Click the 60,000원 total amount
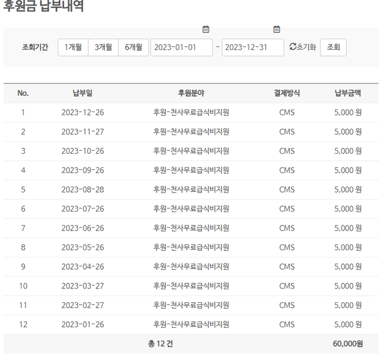Image resolution: width=381 pixels, height=357 pixels. [x=348, y=344]
